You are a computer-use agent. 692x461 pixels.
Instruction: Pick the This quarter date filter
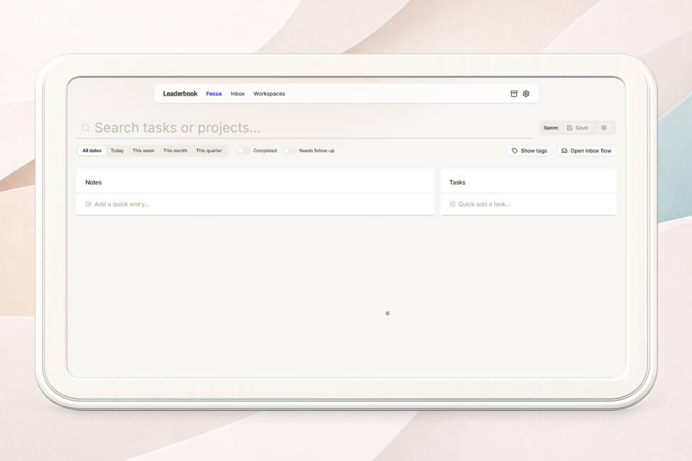(208, 151)
